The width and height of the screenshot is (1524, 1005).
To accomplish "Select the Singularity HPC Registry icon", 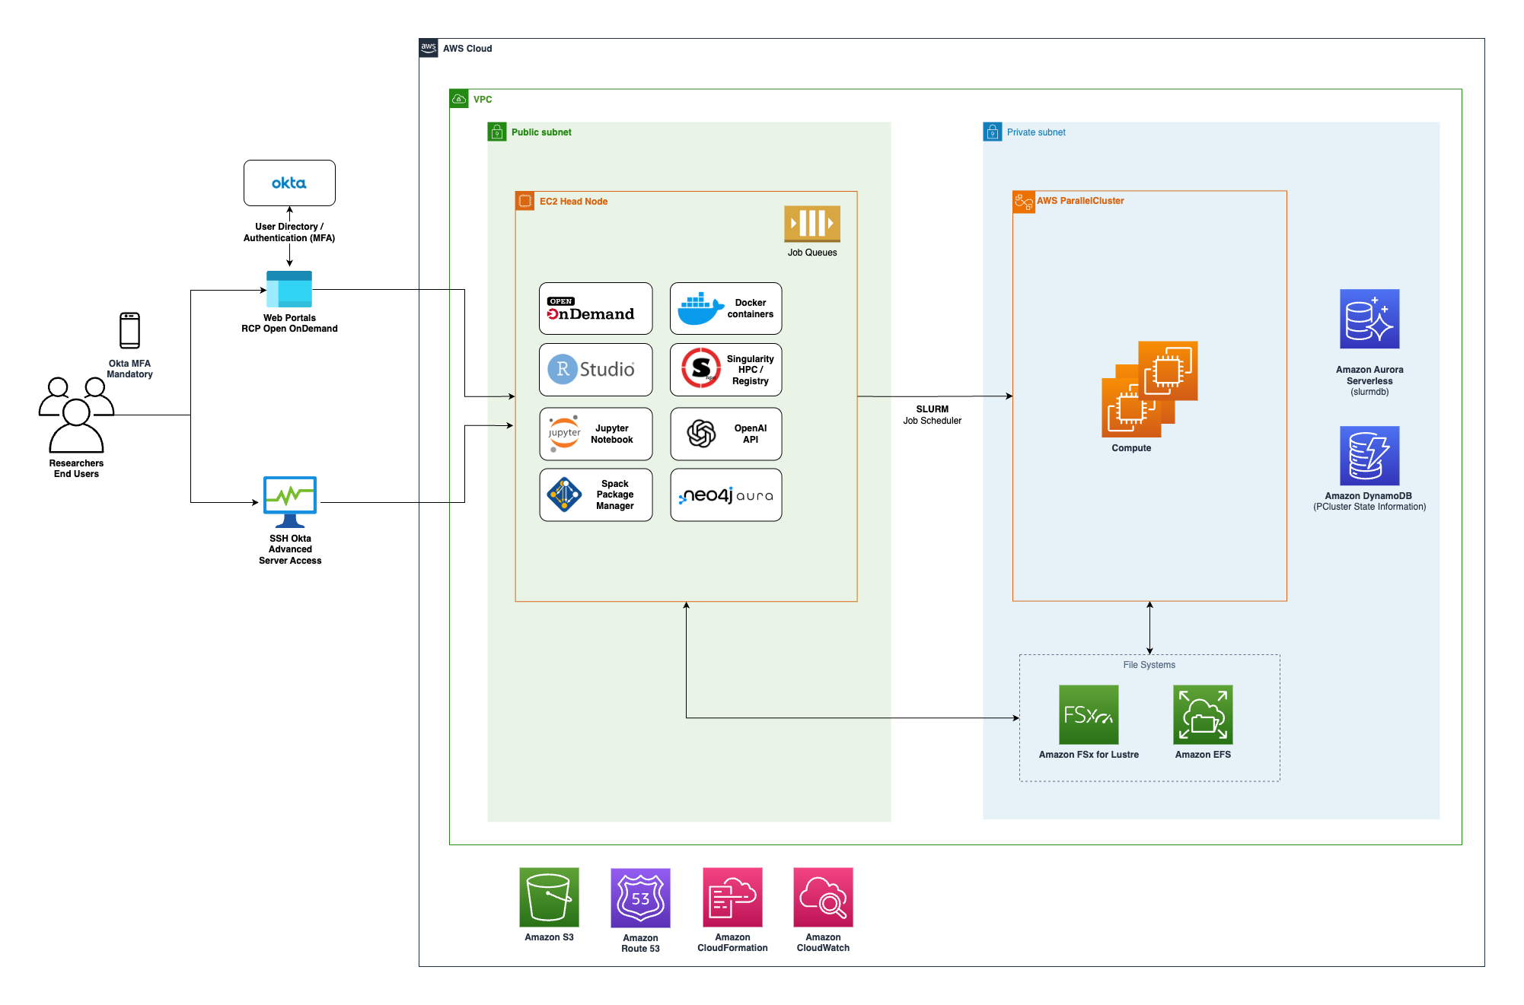I will 700,370.
